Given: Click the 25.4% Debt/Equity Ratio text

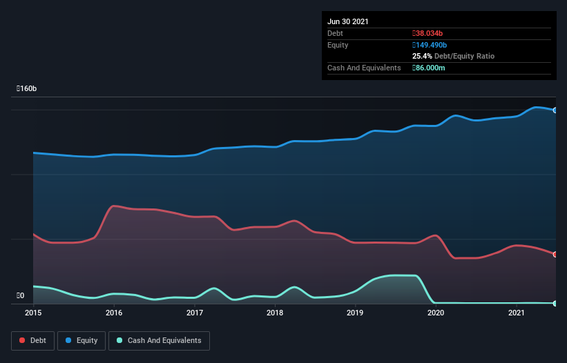Looking at the screenshot, I should [454, 56].
